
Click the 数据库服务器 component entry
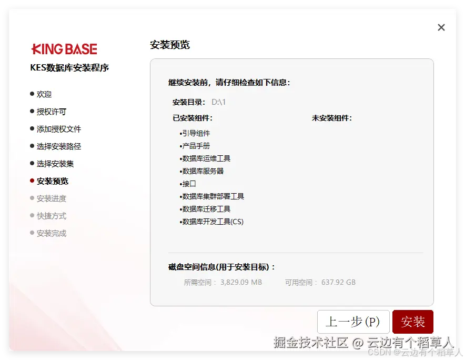201,171
